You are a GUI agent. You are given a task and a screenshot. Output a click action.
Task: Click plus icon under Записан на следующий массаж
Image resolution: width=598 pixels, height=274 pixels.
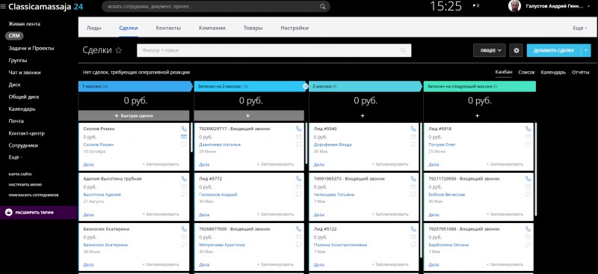(477, 116)
